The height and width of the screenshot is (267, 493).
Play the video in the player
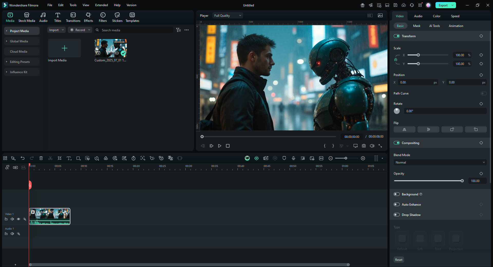220,146
